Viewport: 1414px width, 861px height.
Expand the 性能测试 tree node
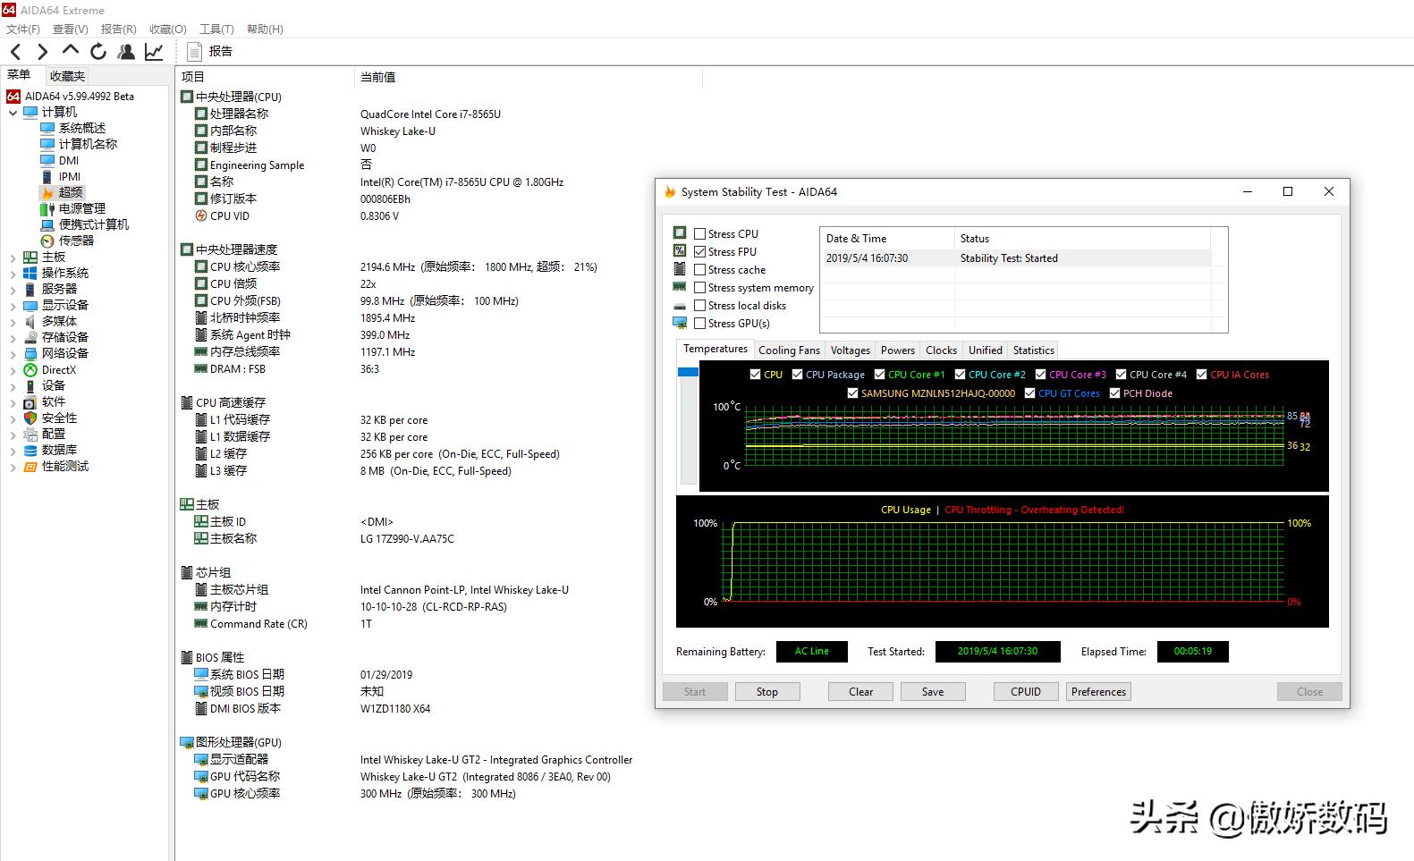13,467
